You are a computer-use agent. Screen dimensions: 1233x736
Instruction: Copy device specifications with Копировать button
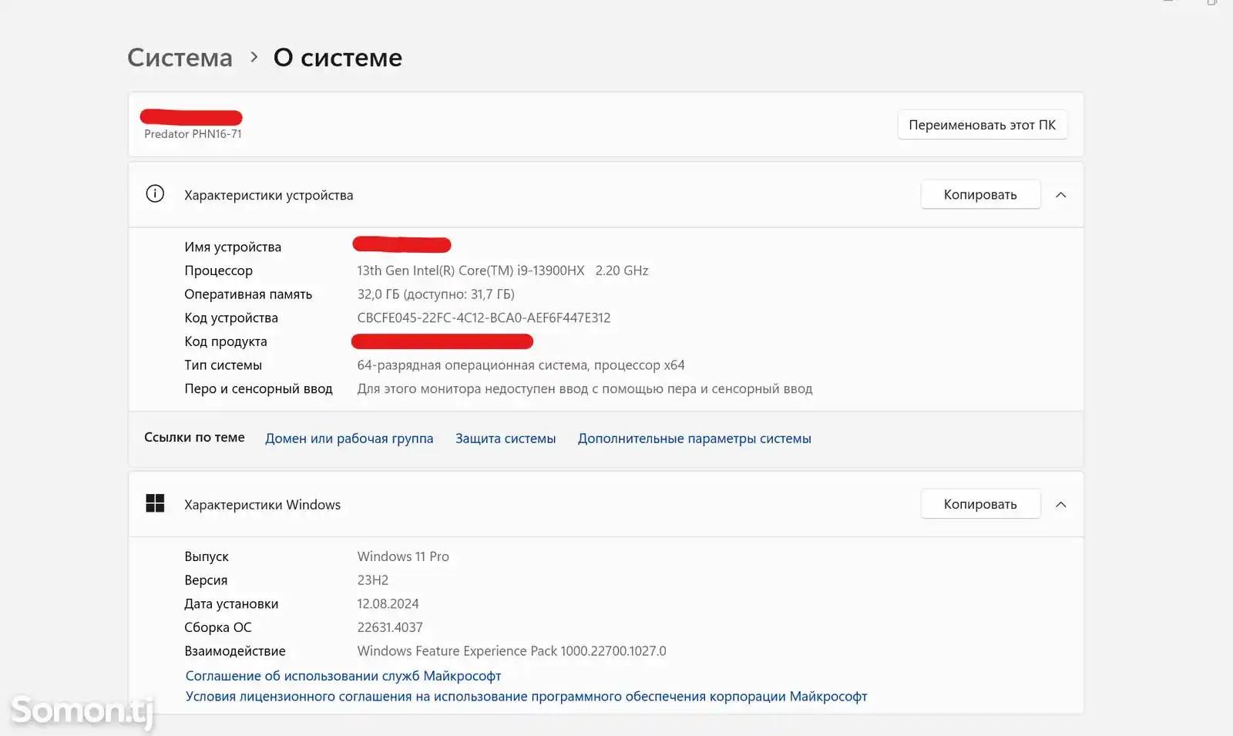(980, 195)
